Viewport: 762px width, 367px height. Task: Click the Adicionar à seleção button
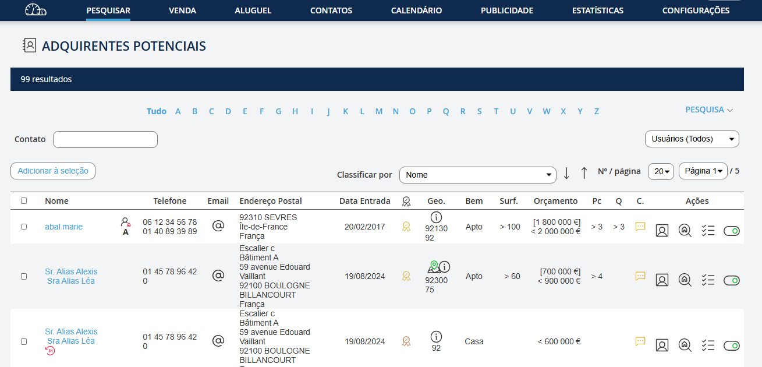coord(53,171)
